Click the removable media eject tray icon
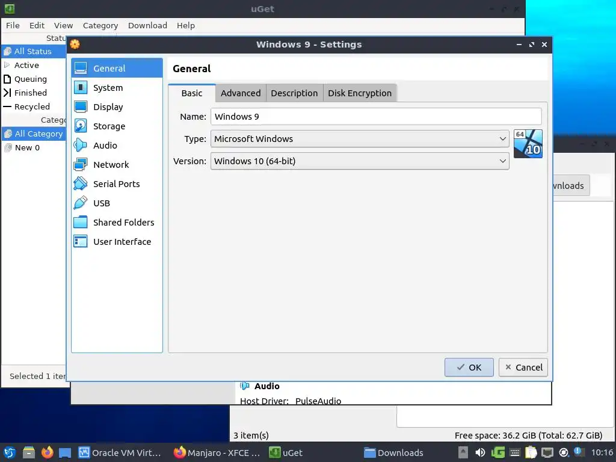 tap(463, 452)
